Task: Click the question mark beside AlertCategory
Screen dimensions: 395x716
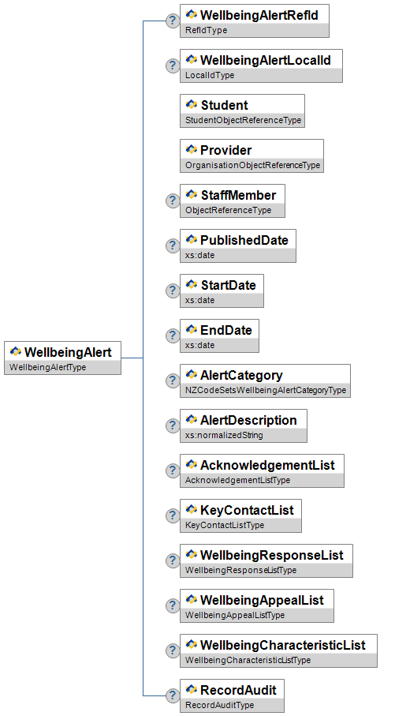Action: (173, 380)
